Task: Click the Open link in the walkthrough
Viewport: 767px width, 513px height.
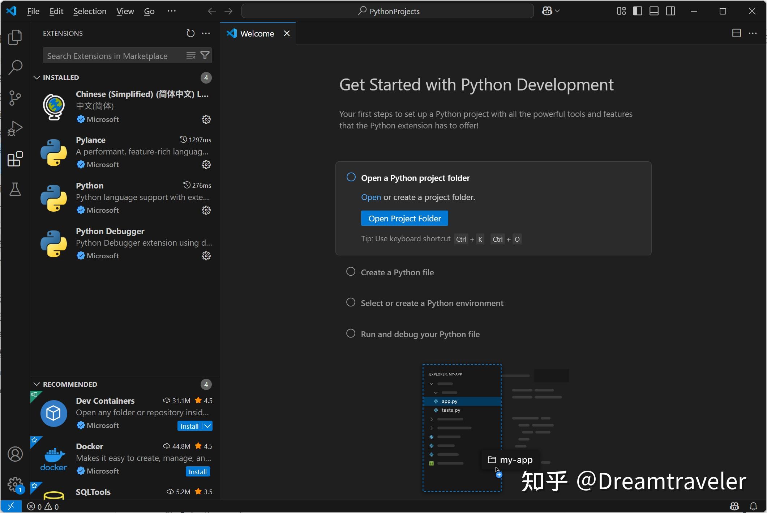Action: pyautogui.click(x=370, y=197)
